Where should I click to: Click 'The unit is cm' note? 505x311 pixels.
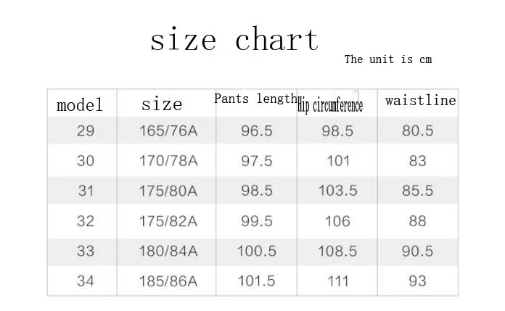pos(388,59)
